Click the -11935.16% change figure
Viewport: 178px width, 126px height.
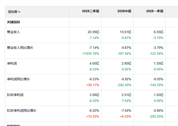pyautogui.click(x=90, y=53)
